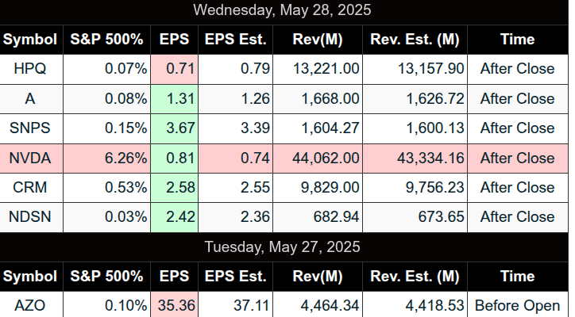Click the AZO symbol cell
Viewport: 575px width, 317px height.
pos(30,304)
